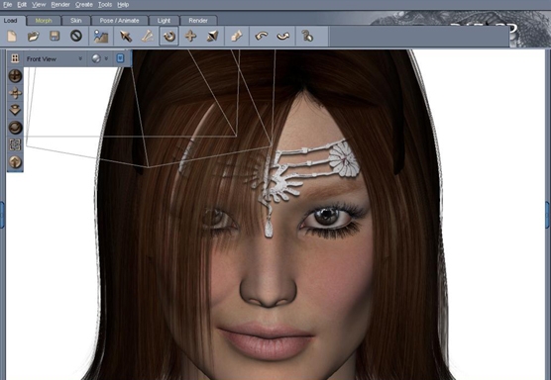Click the viewport pan four-arrow control
The image size is (551, 380).
pos(15,93)
